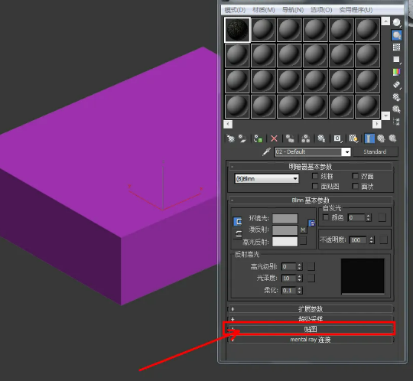Collapse the 明暗器基本参数 rollout
The height and width of the screenshot is (381, 413).
tap(311, 167)
